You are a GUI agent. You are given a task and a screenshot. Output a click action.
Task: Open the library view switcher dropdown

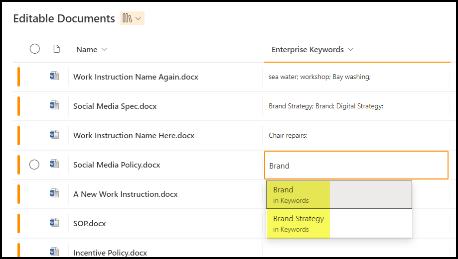[132, 18]
